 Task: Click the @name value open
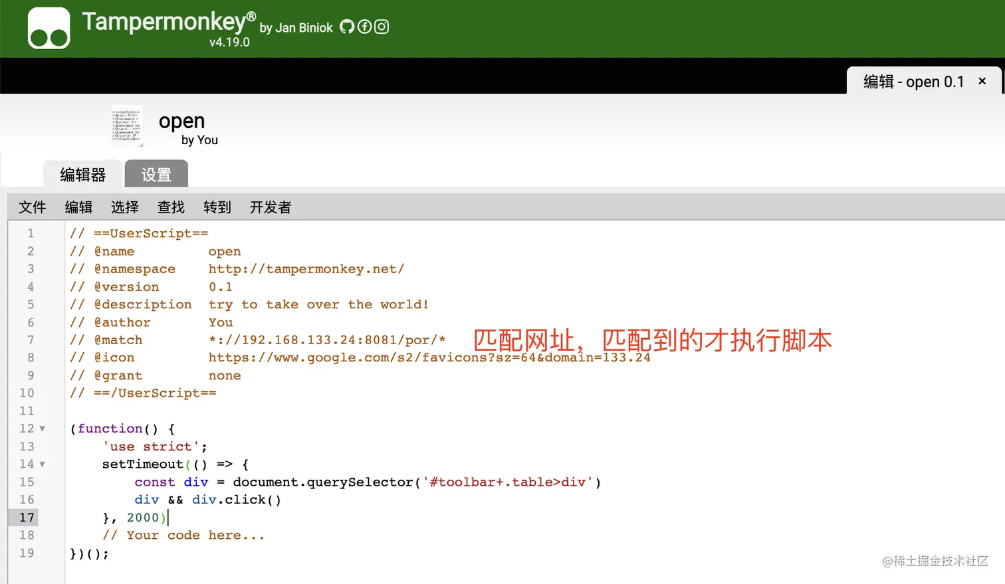pos(225,251)
